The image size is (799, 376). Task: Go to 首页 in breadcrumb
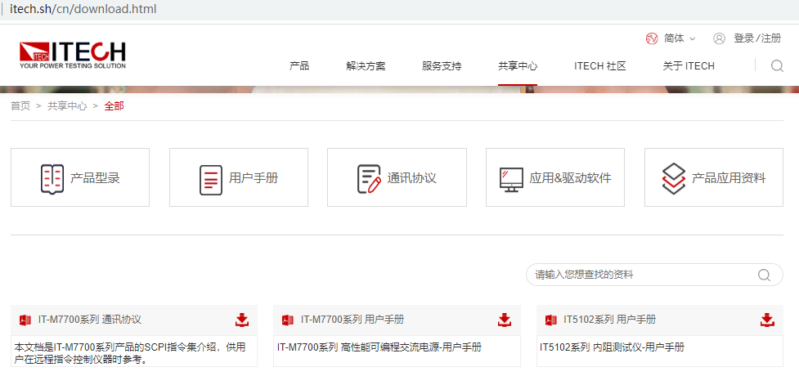point(20,106)
